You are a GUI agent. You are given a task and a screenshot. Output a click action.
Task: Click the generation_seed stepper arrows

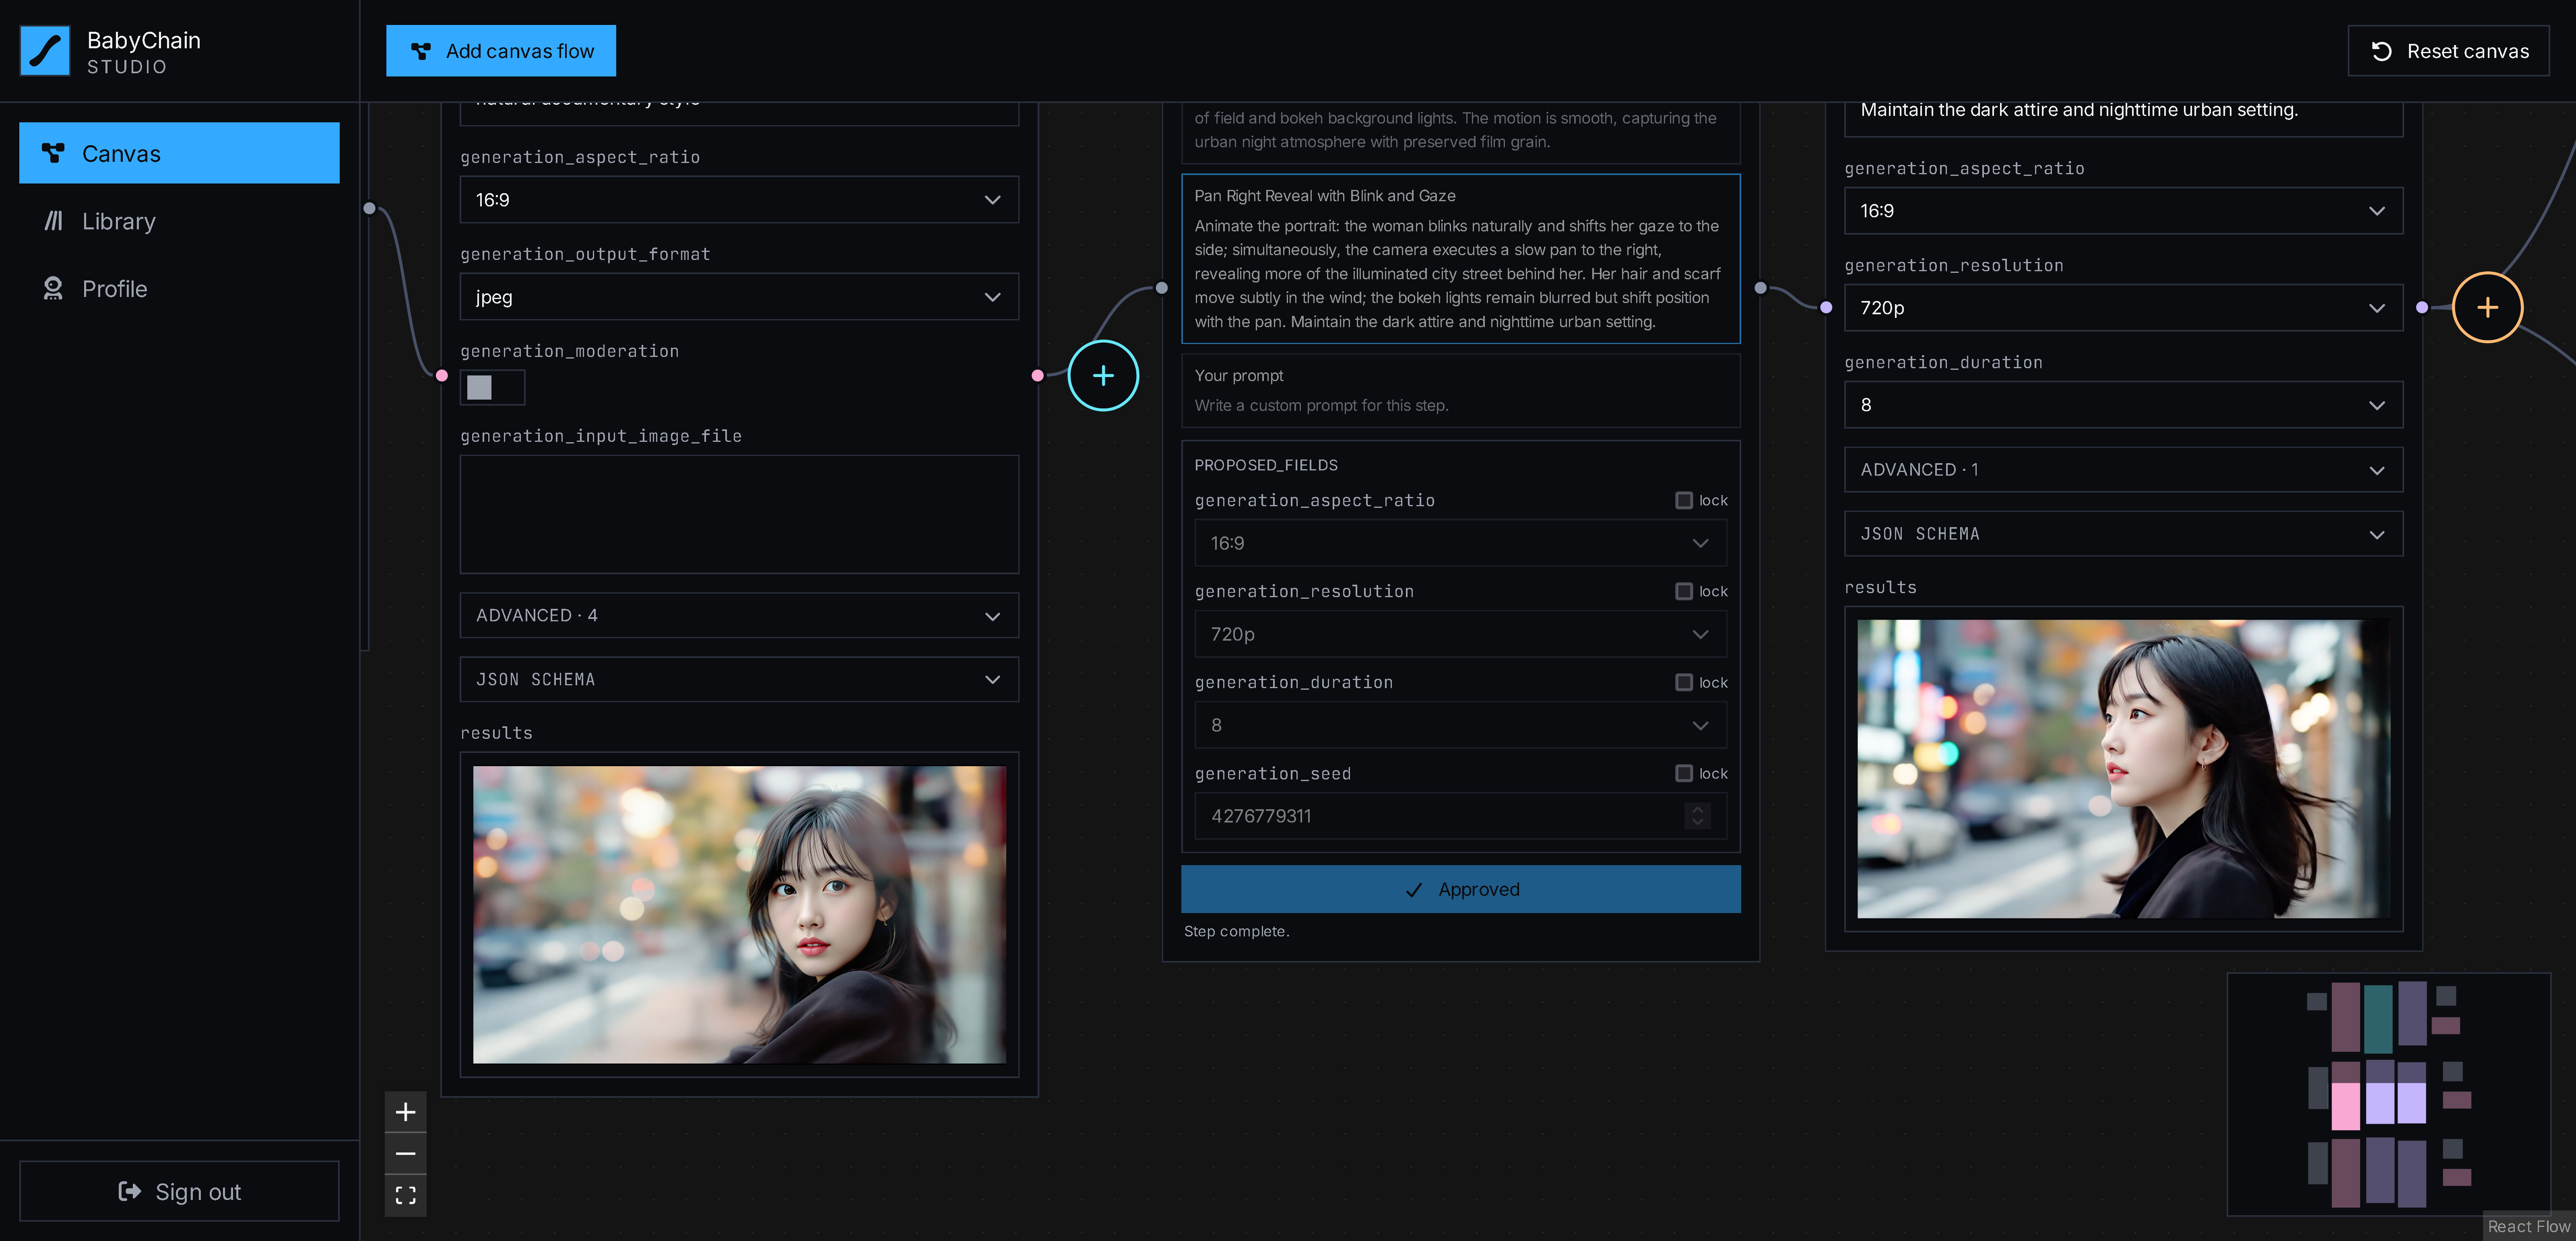[1697, 816]
